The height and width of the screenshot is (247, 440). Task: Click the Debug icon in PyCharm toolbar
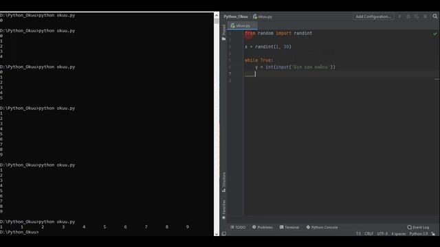click(408, 16)
